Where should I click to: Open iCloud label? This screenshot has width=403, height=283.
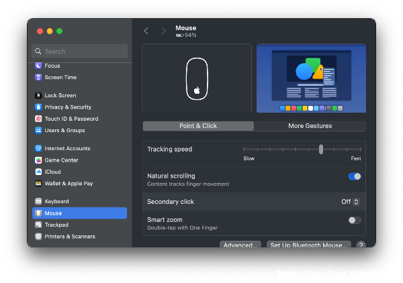(52, 172)
